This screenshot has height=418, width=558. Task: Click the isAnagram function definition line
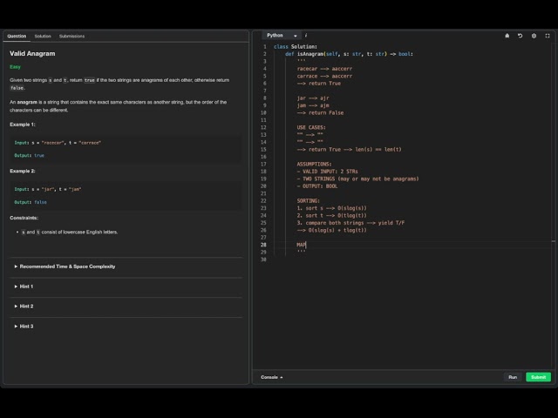[x=349, y=54]
